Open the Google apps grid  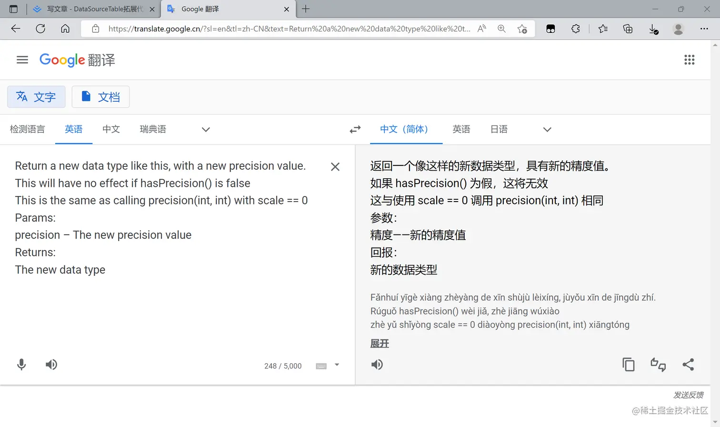pyautogui.click(x=689, y=60)
